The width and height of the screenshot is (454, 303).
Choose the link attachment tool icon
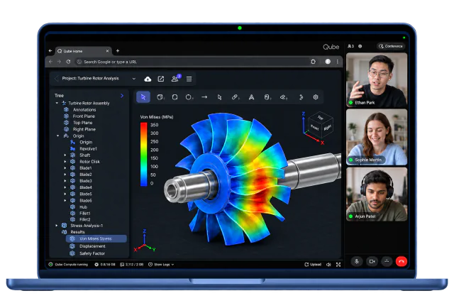click(x=235, y=97)
